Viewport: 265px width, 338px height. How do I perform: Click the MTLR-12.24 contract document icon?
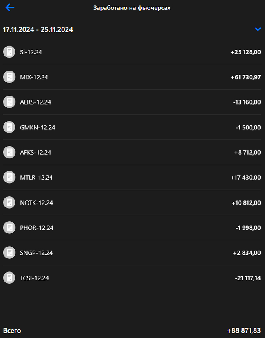point(9,177)
